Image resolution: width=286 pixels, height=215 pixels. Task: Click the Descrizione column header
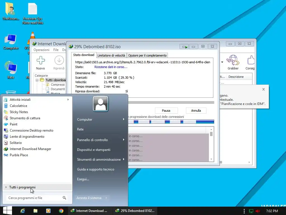(236, 77)
